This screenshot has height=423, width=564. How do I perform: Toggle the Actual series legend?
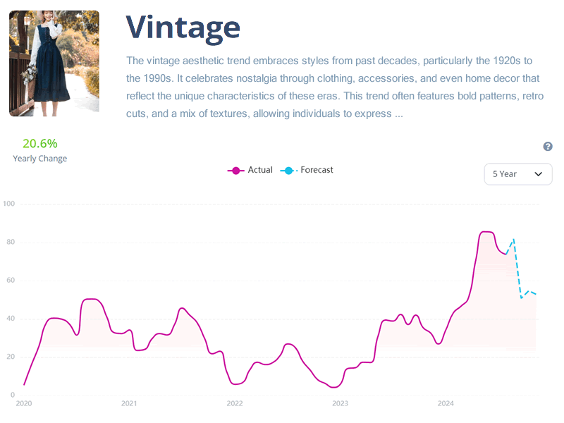pyautogui.click(x=250, y=170)
